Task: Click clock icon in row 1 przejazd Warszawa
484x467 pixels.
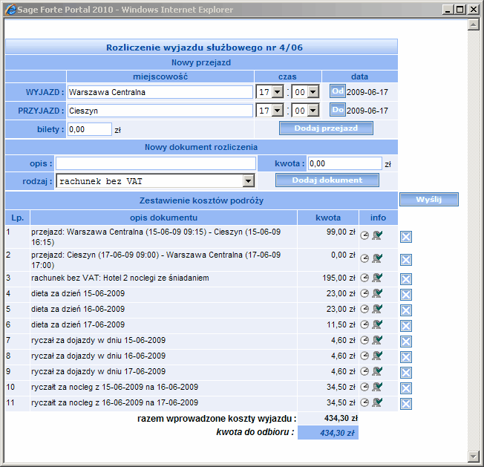Action: [x=364, y=236]
